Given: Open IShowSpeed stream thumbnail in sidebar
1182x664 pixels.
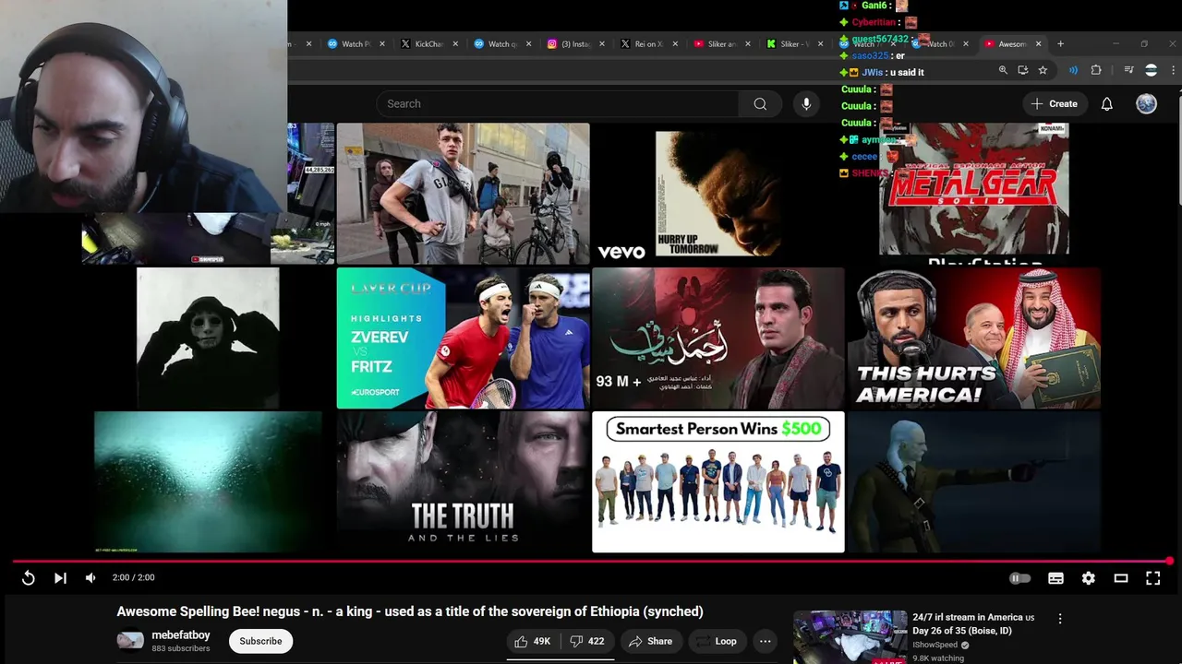Looking at the screenshot, I should point(850,637).
